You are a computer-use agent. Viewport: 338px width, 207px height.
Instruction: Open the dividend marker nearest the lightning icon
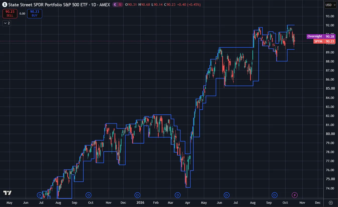(x=275, y=195)
